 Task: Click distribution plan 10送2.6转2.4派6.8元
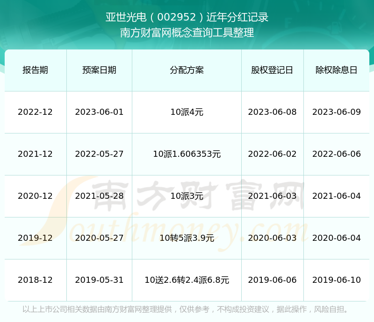click(187, 280)
